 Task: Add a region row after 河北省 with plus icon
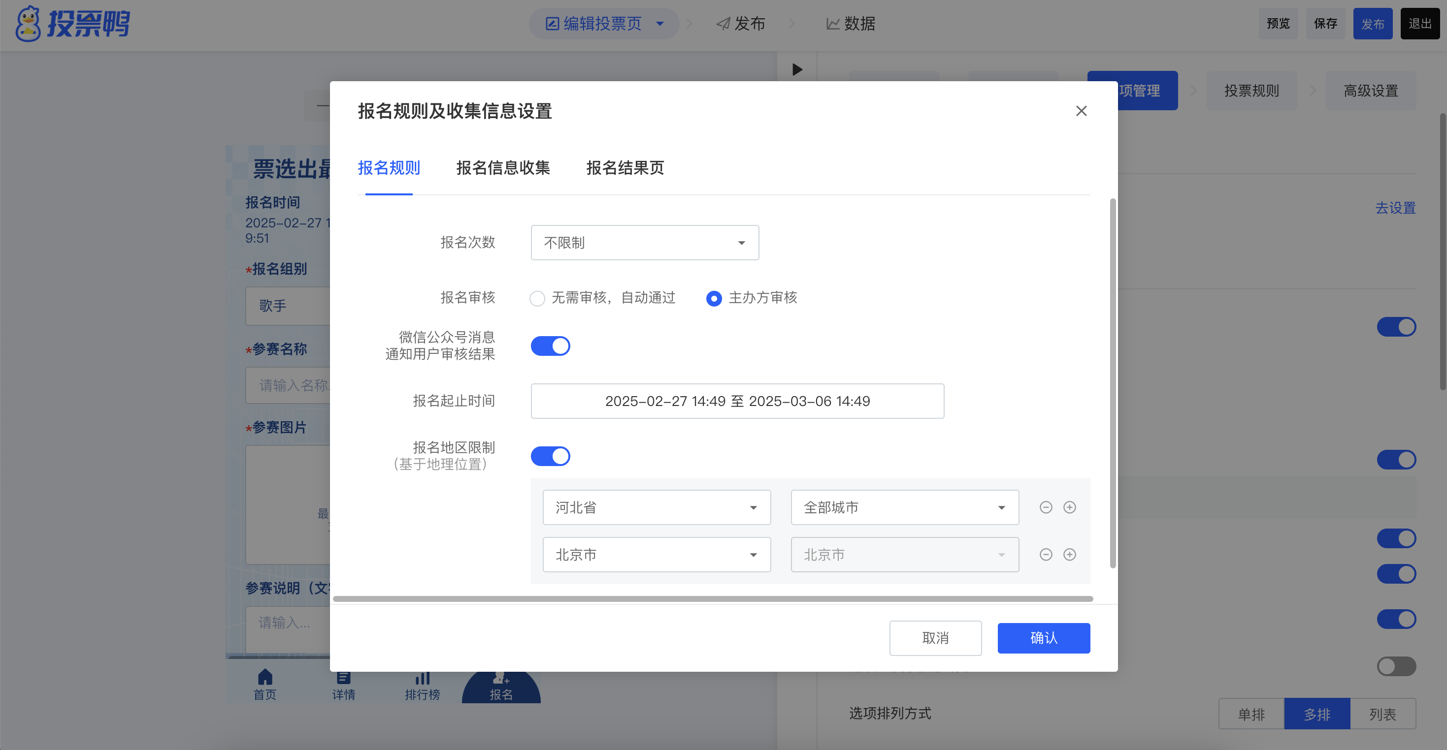[x=1070, y=507]
